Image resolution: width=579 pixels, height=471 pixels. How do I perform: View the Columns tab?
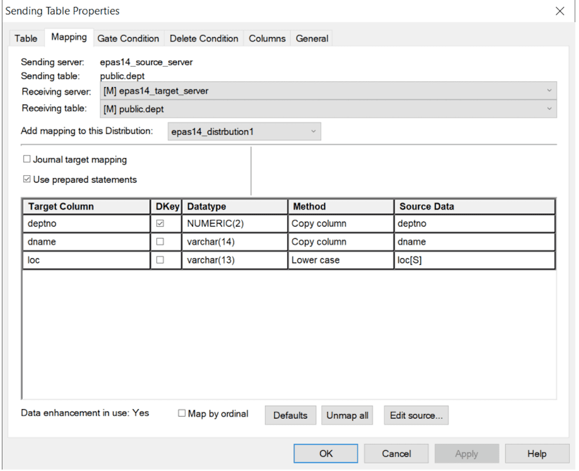click(x=266, y=38)
